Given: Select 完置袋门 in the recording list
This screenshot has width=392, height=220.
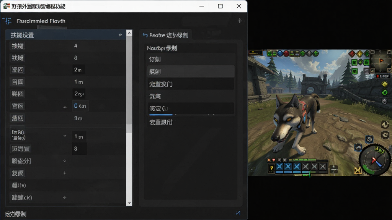Looking at the screenshot, I should [x=191, y=84].
